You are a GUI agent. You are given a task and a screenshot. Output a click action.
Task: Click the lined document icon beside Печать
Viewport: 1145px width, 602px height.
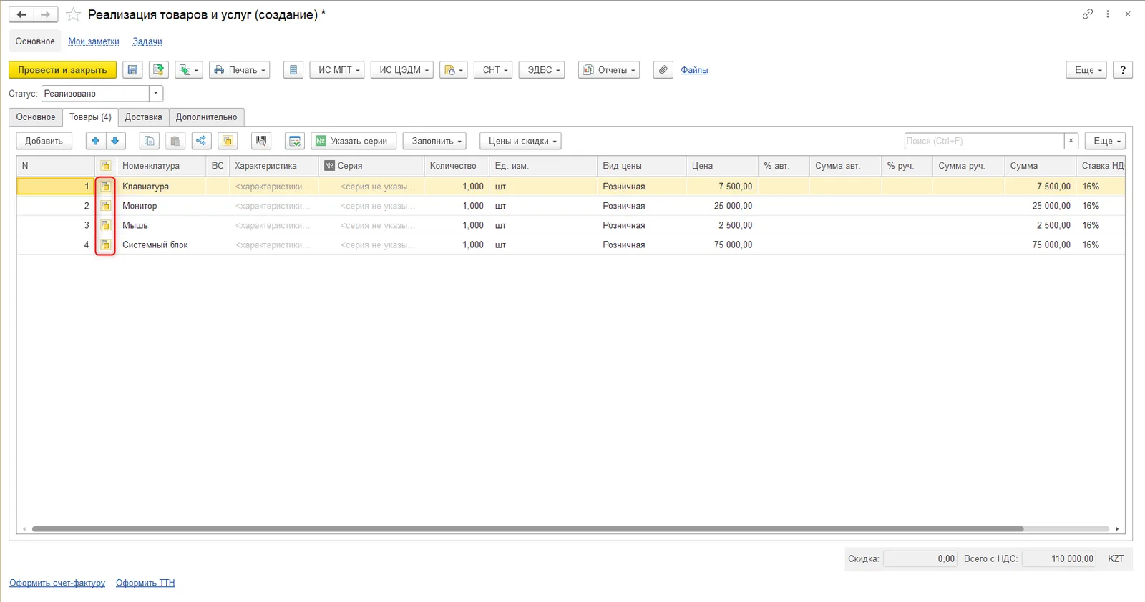point(293,70)
